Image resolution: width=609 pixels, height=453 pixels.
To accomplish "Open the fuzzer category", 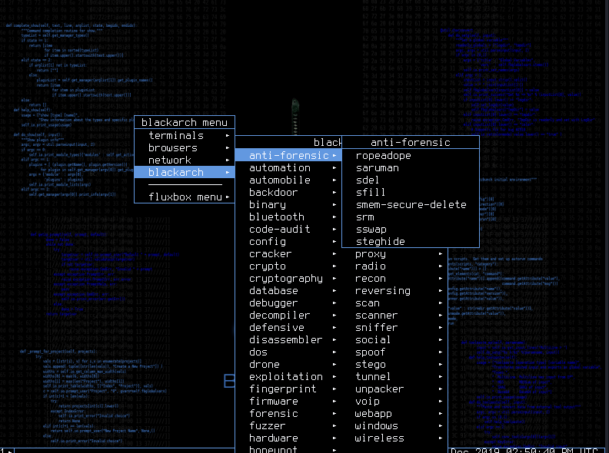I will [288, 426].
